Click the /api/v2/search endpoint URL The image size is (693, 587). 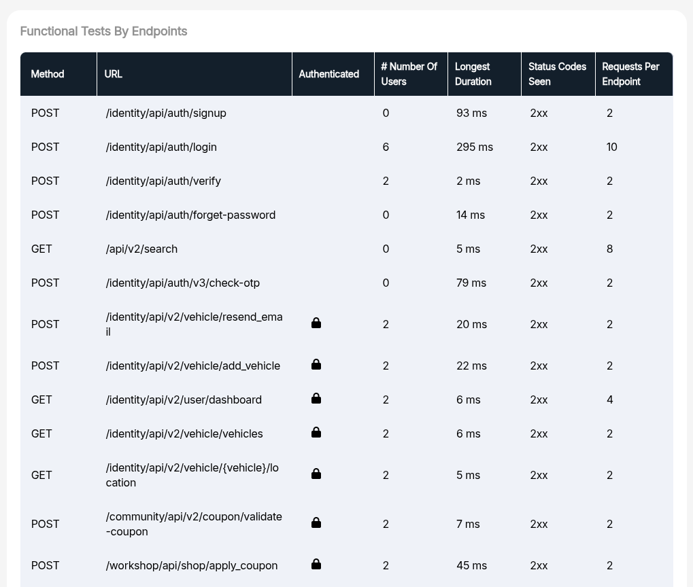pyautogui.click(x=141, y=249)
